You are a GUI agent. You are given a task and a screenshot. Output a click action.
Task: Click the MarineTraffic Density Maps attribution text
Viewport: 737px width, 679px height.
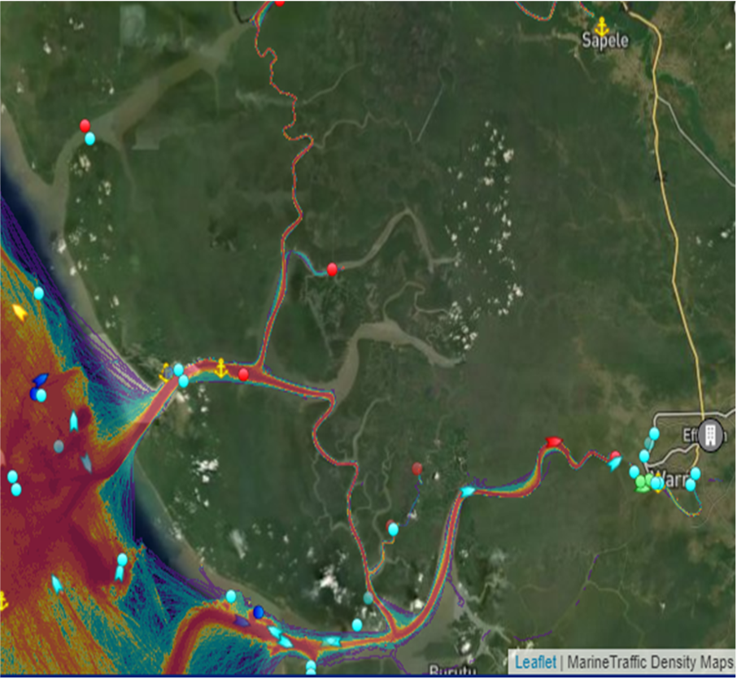point(650,662)
